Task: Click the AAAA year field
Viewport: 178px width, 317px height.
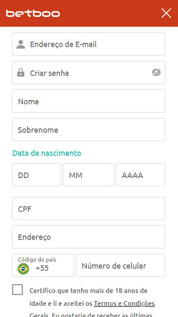Action: (x=141, y=175)
